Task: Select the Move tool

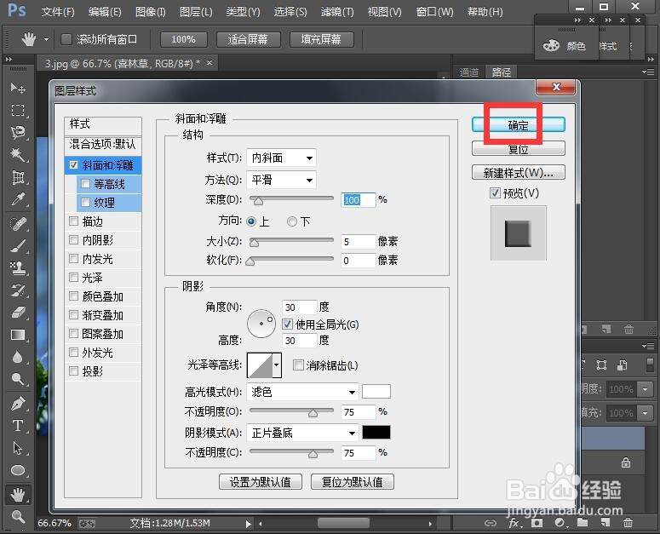Action: tap(18, 88)
